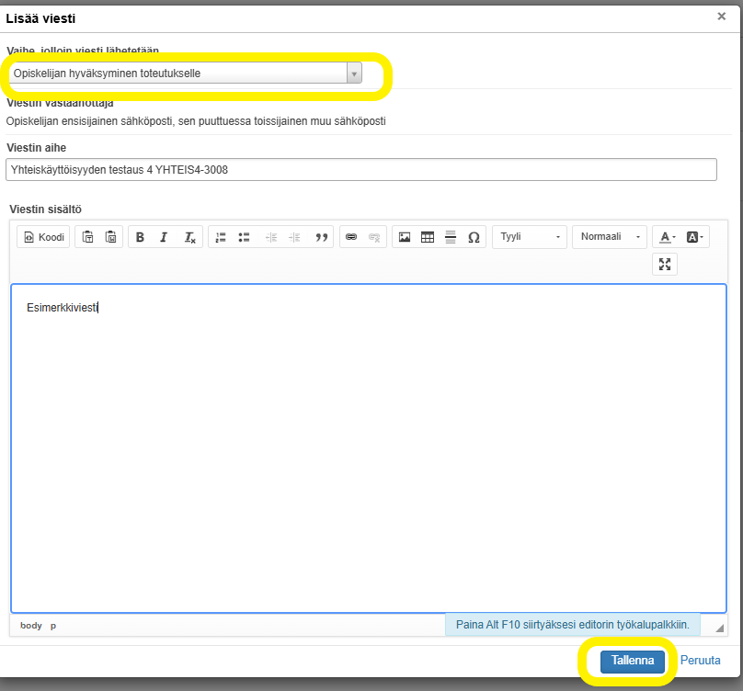Toggle bold formatting in the editor

140,237
